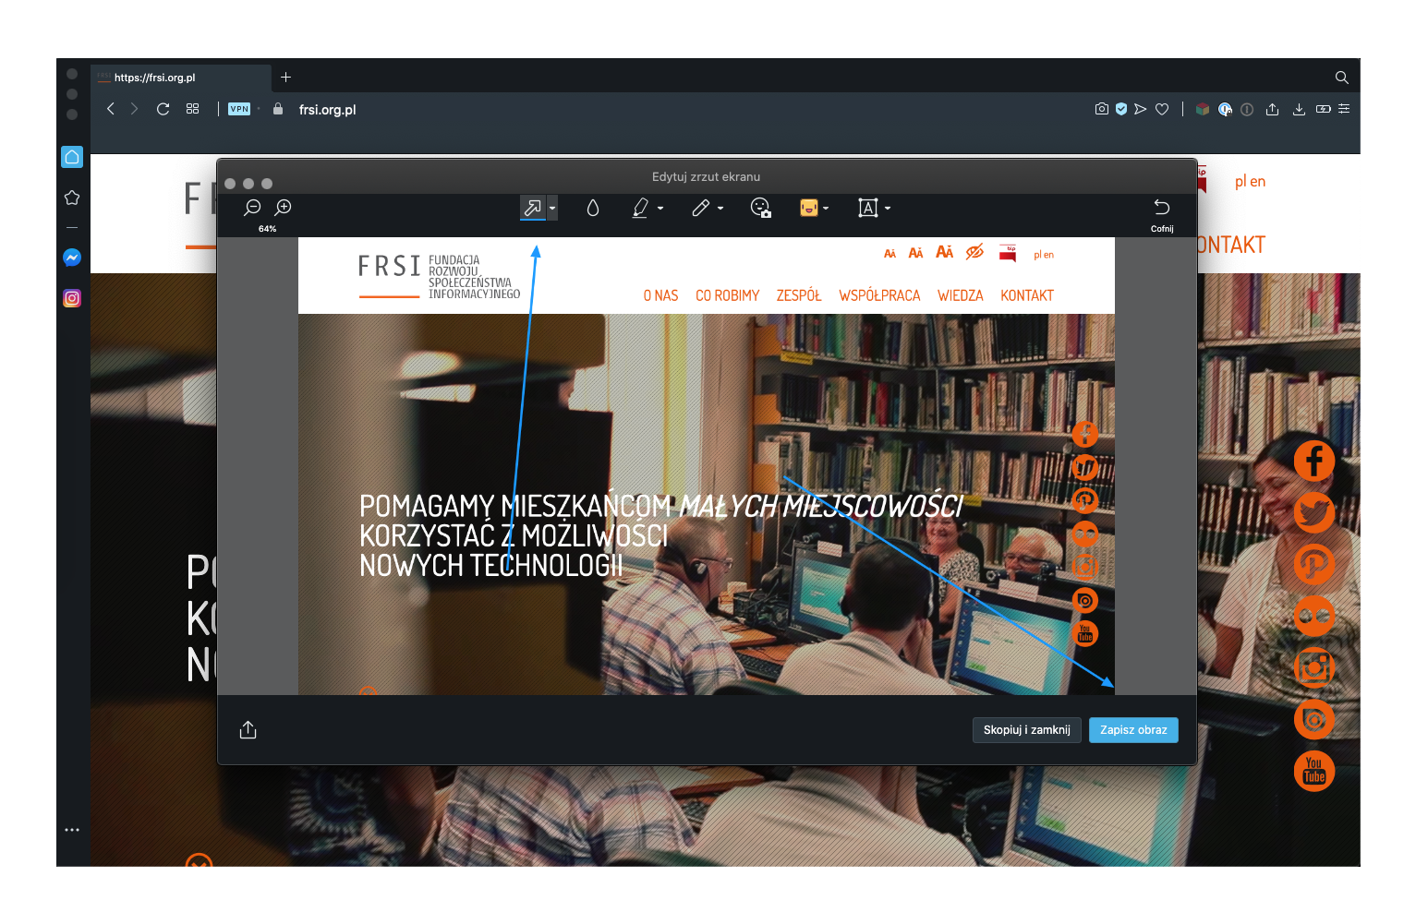
Task: Zoom out the screenshot preview
Action: (x=252, y=208)
